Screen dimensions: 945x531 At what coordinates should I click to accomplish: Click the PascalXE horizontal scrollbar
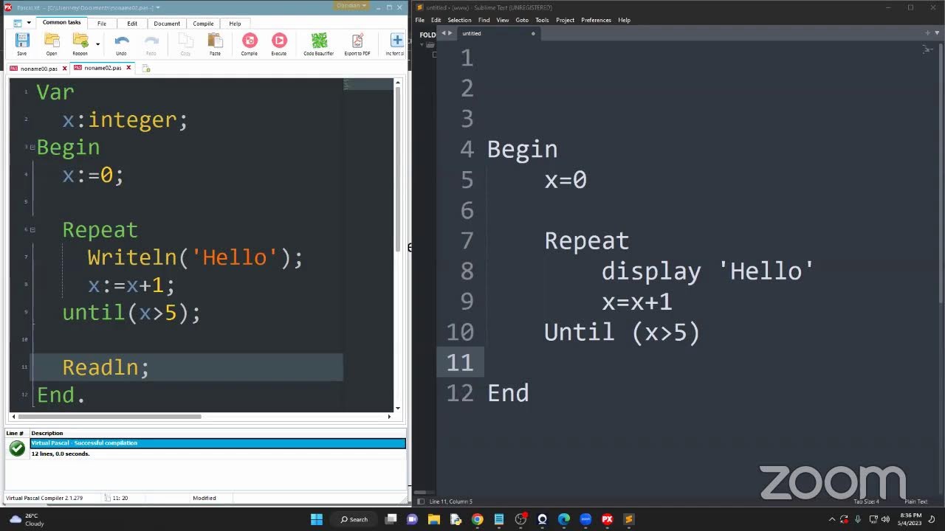pyautogui.click(x=111, y=417)
